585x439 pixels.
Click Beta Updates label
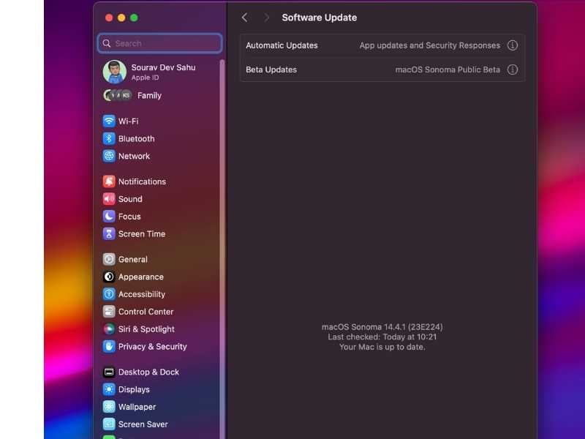click(x=271, y=70)
